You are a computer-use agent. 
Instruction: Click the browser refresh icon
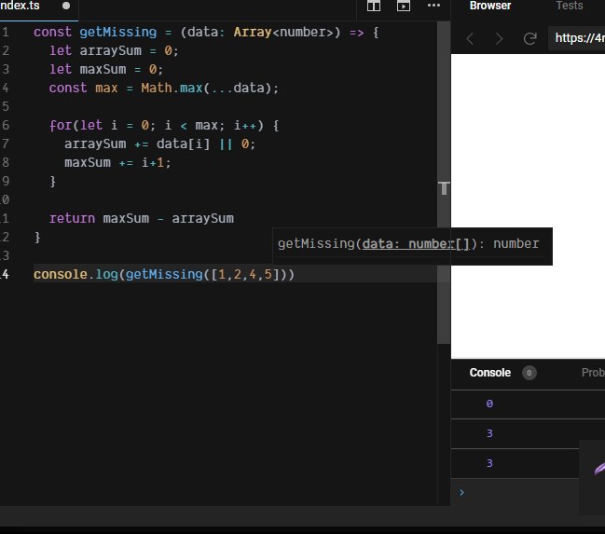point(529,38)
